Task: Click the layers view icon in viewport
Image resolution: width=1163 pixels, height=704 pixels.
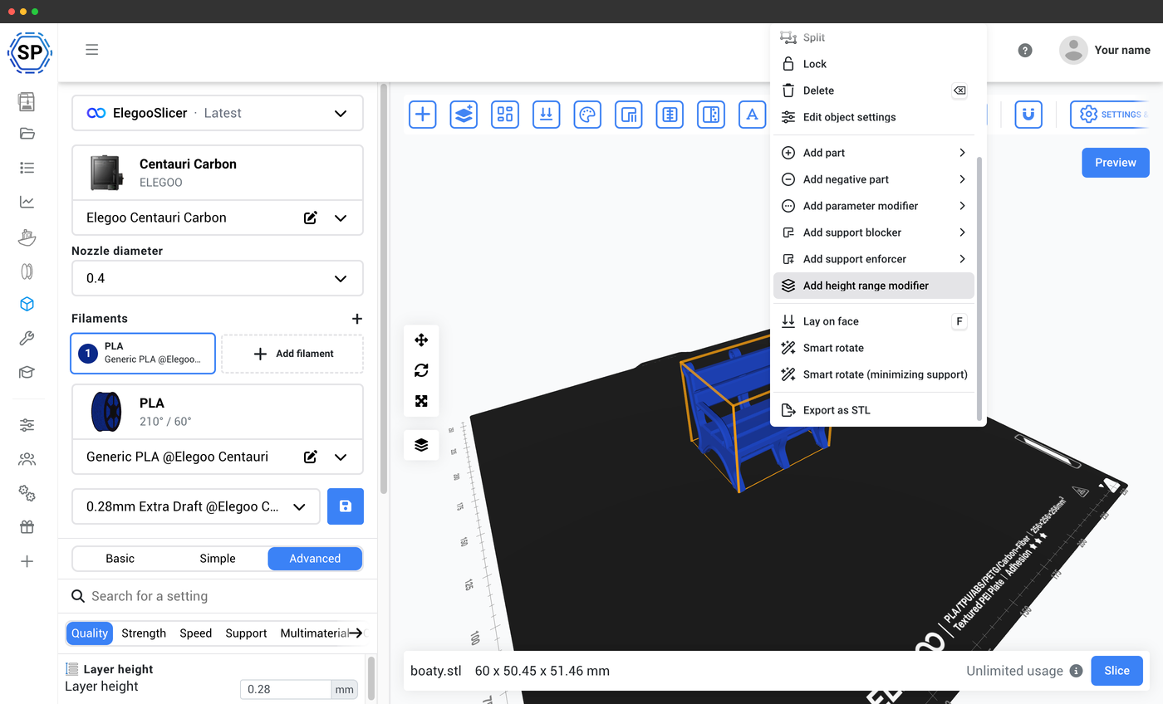Action: [421, 445]
